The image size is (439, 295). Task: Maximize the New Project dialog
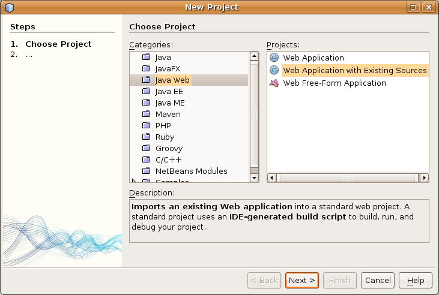[x=413, y=7]
